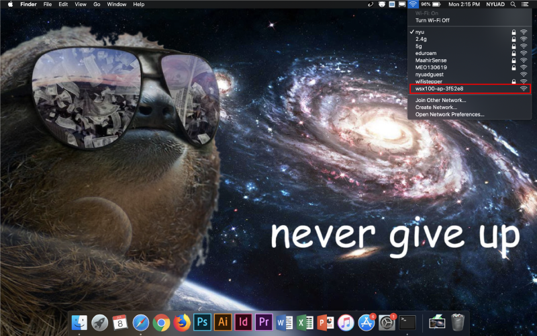Open Adobe InDesign (Id) in Dock
This screenshot has width=537, height=336.
click(x=244, y=323)
